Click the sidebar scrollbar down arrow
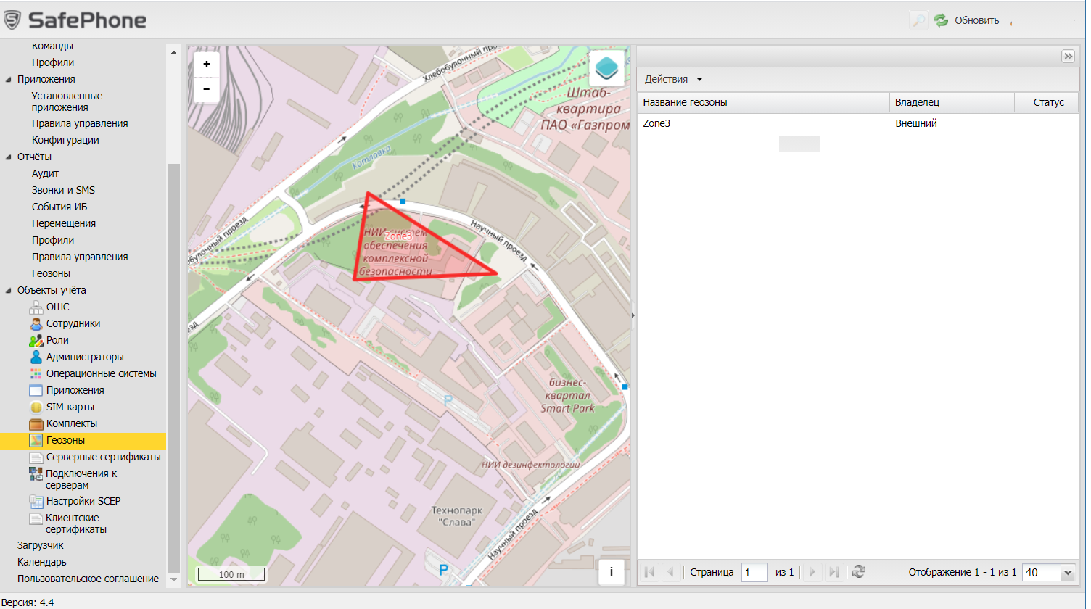Image resolution: width=1091 pixels, height=609 pixels. coord(174,580)
